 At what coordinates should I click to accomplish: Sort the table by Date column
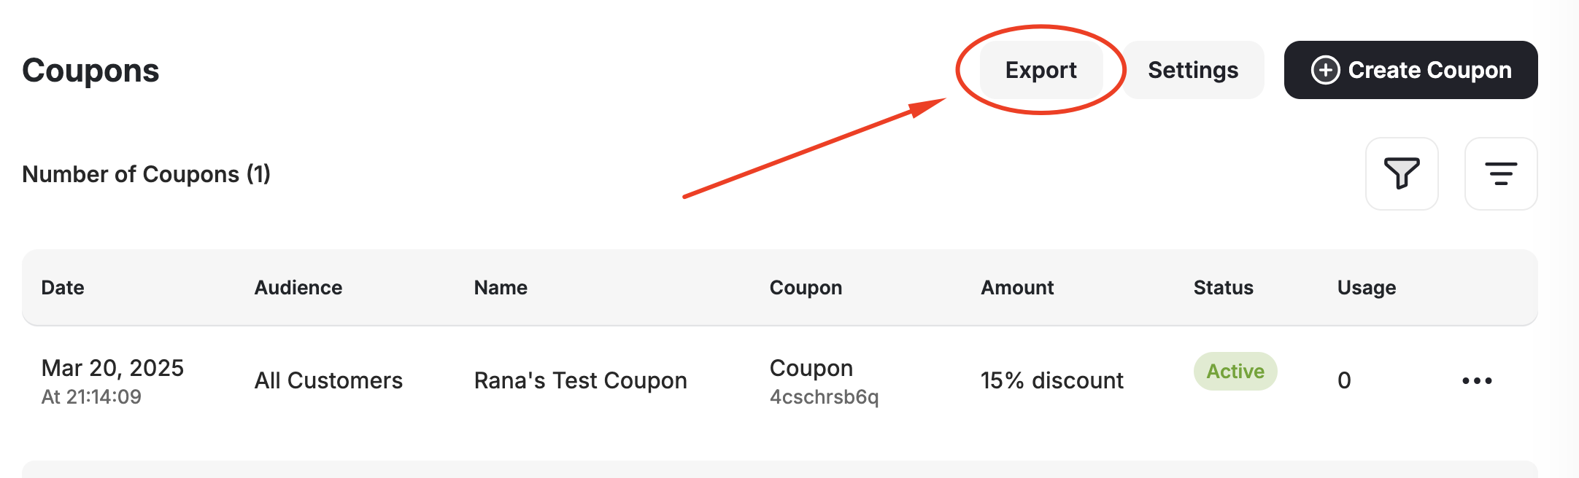pyautogui.click(x=62, y=287)
